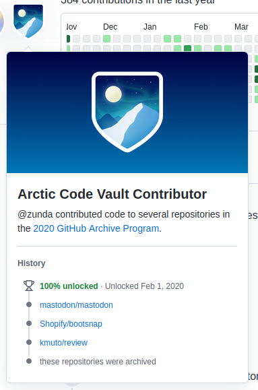Open the kmuto/review repository link
Screen dimensions: 258x390
coord(64,343)
